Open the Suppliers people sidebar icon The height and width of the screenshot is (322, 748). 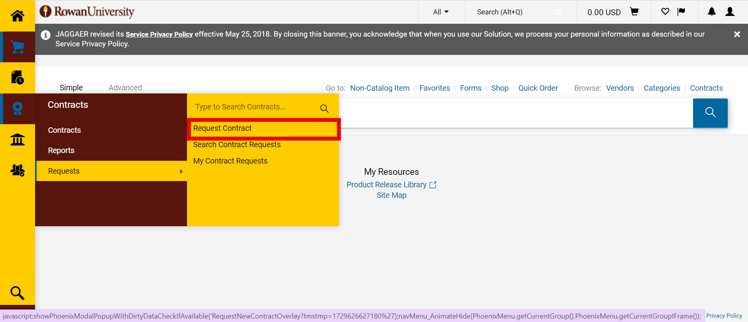(x=18, y=170)
